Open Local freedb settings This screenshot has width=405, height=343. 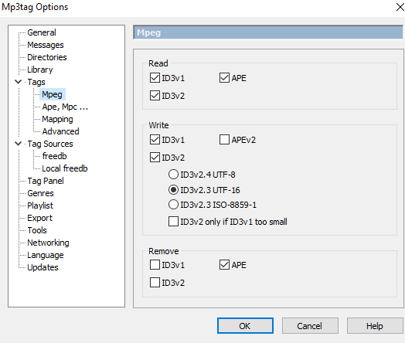pos(65,168)
